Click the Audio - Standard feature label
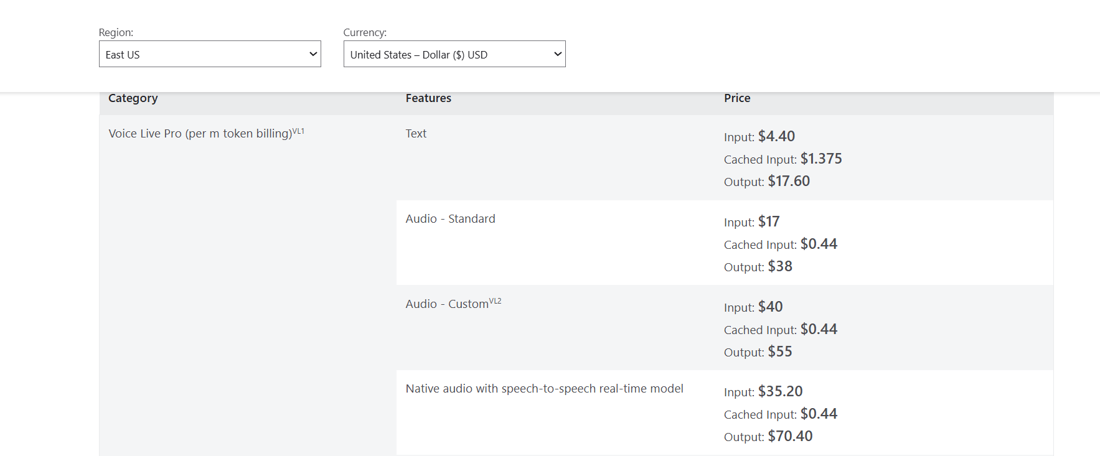Viewport: 1100px width, 456px height. pyautogui.click(x=450, y=219)
